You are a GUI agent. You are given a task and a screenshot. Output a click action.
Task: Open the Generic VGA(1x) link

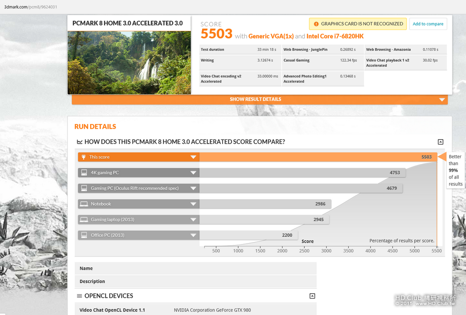(271, 36)
